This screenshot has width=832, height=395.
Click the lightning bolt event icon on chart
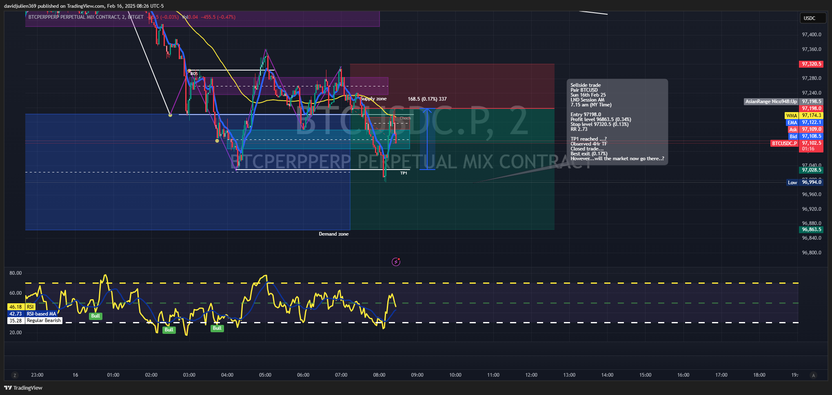pos(396,262)
